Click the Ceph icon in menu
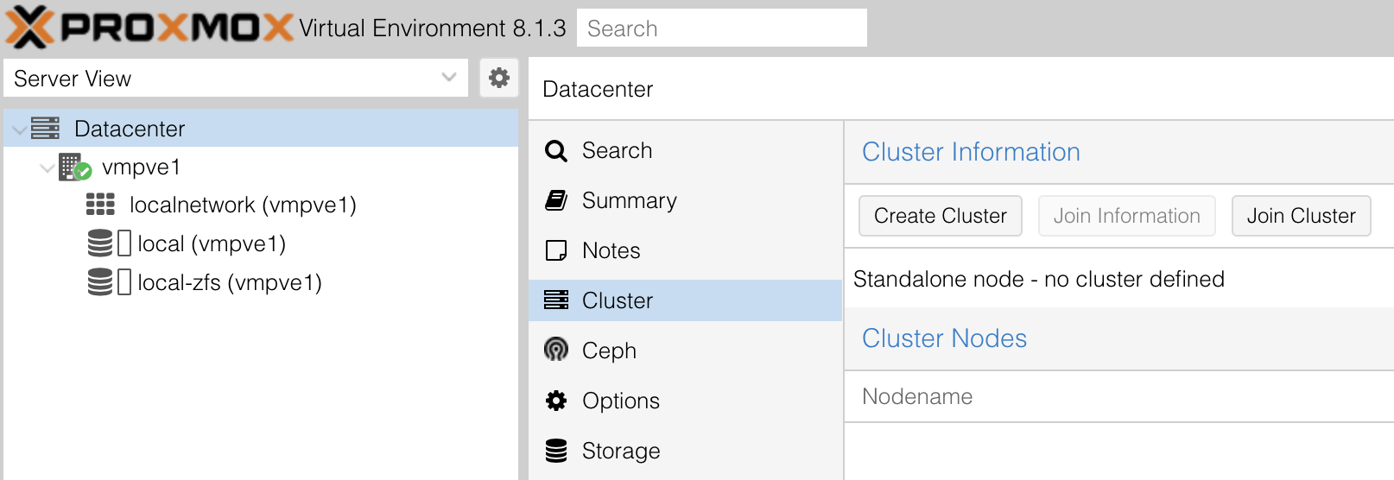The width and height of the screenshot is (1394, 480). pyautogui.click(x=556, y=350)
